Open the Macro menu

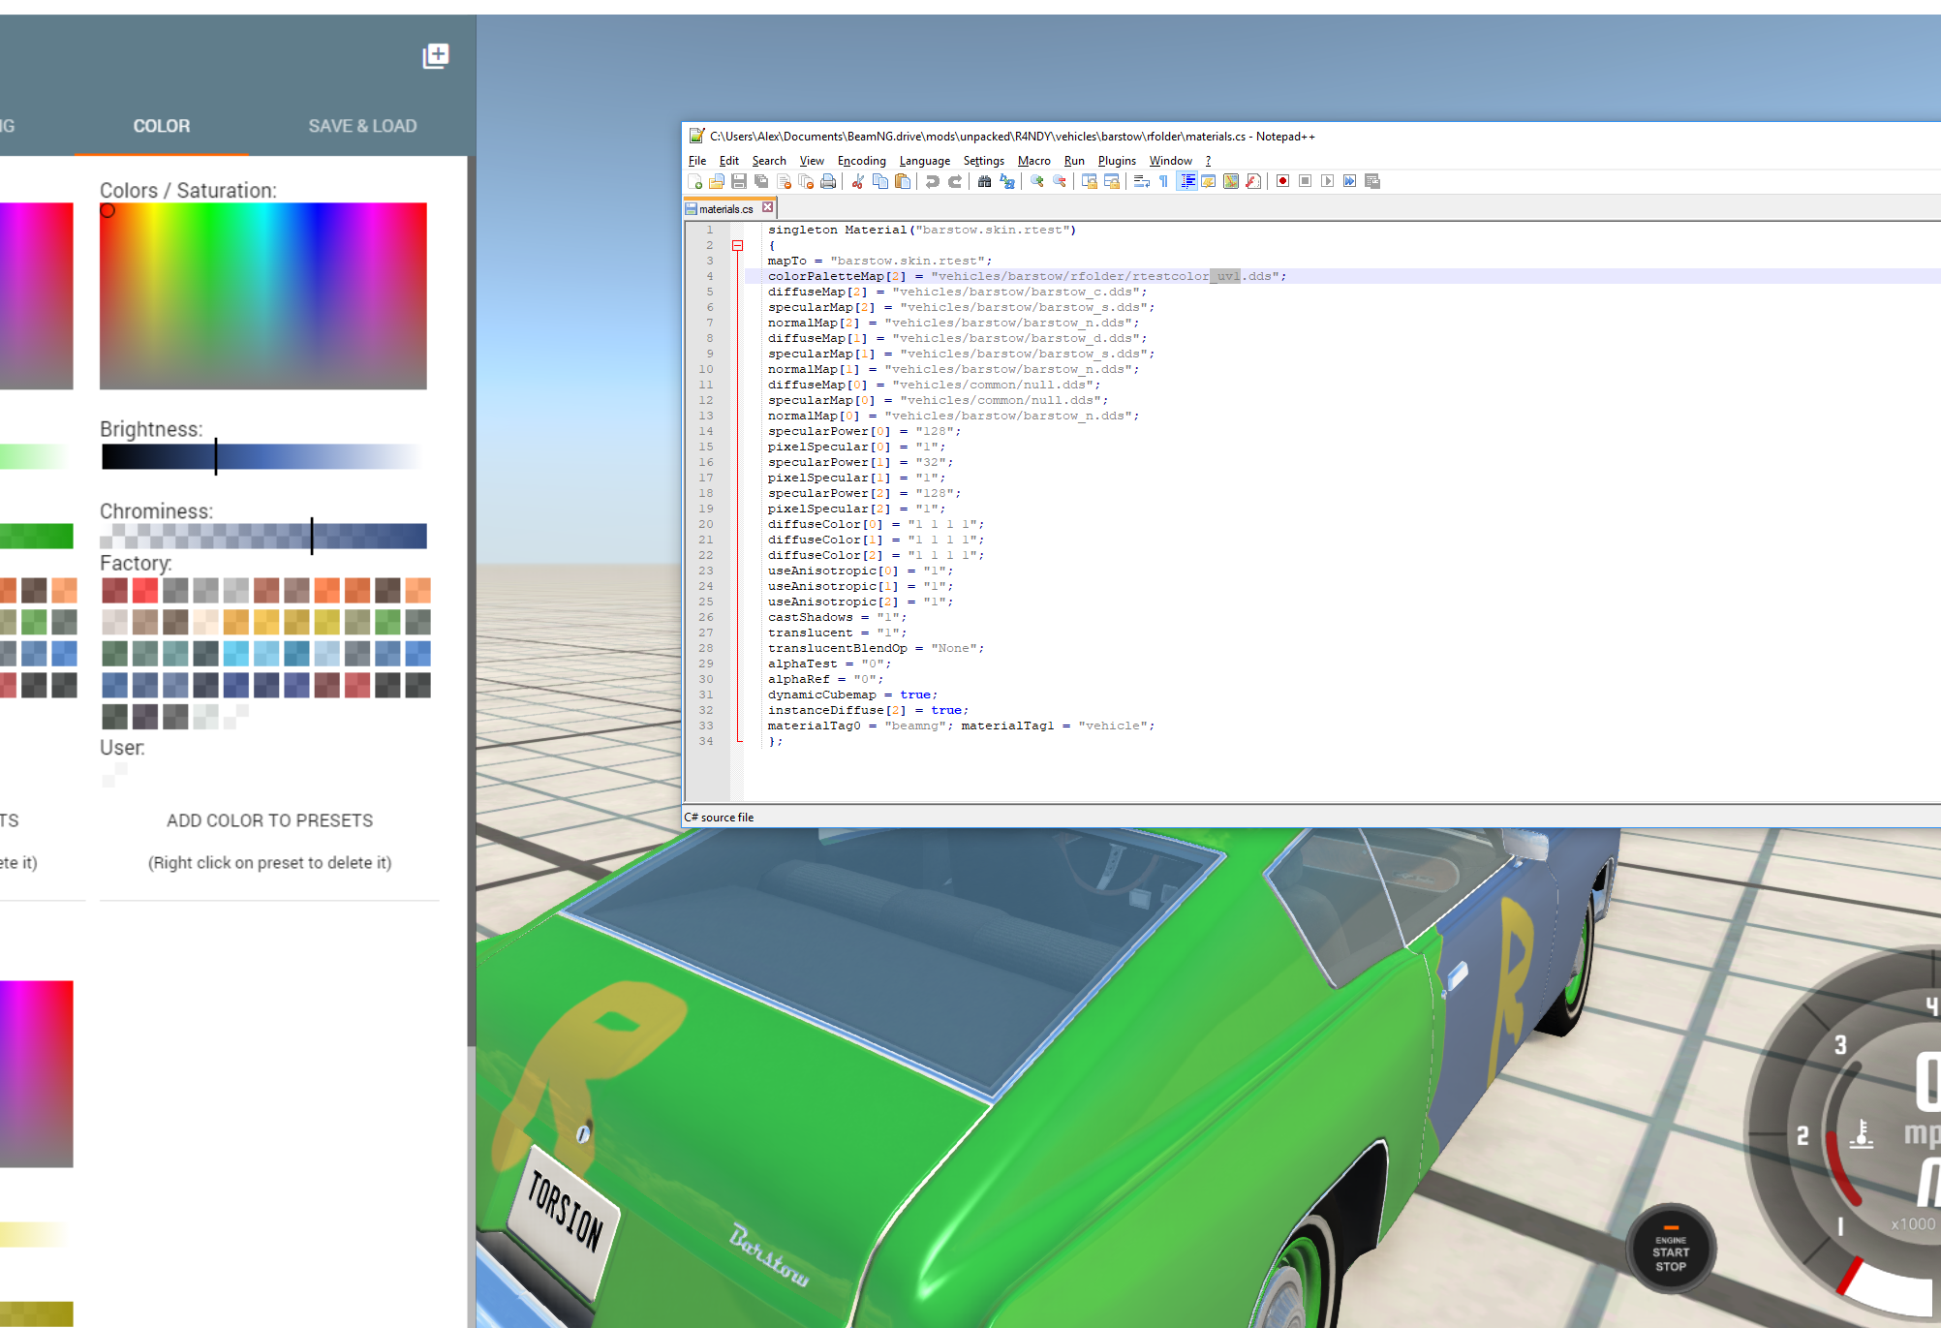[x=1034, y=161]
